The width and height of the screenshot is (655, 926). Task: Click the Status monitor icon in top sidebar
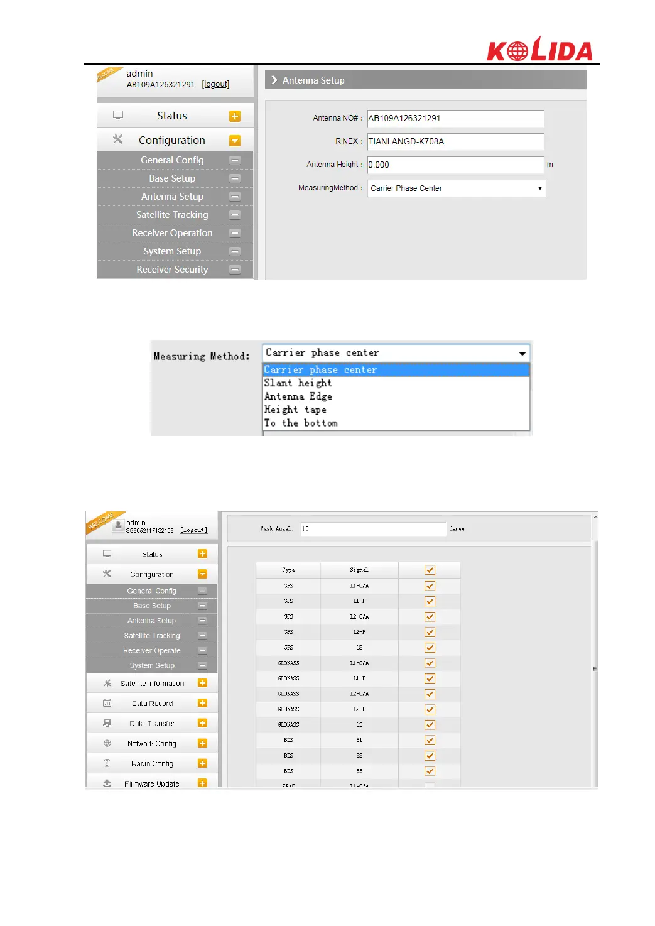coord(118,116)
